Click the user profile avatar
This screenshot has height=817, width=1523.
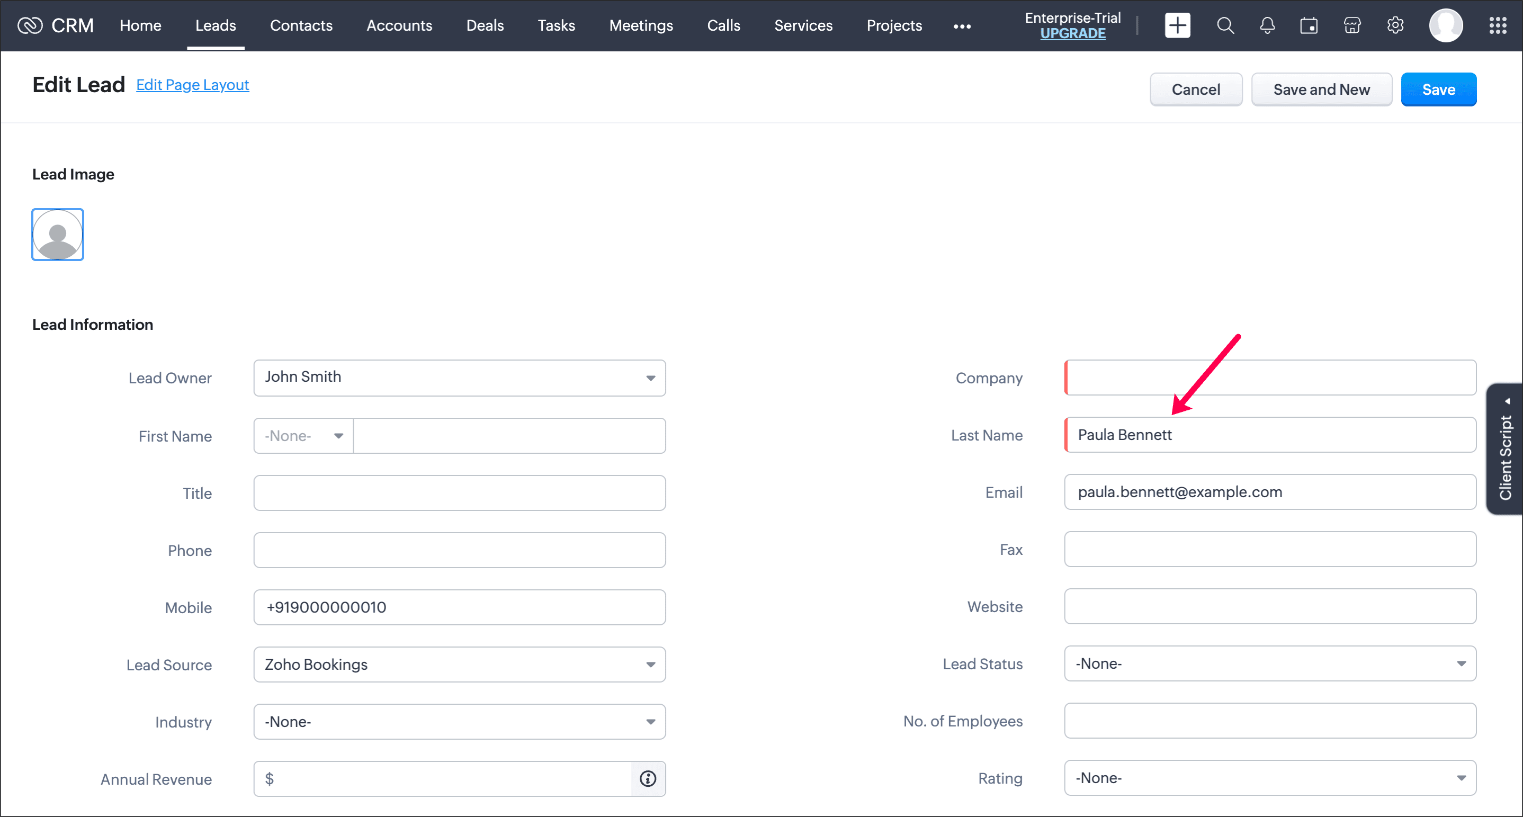[1446, 25]
